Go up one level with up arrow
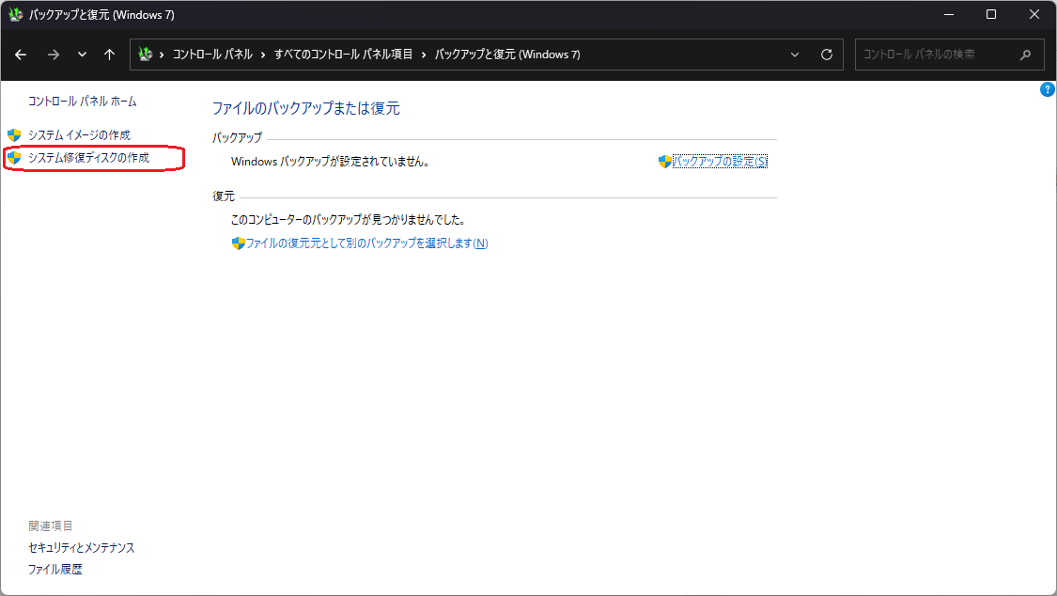 (x=109, y=55)
